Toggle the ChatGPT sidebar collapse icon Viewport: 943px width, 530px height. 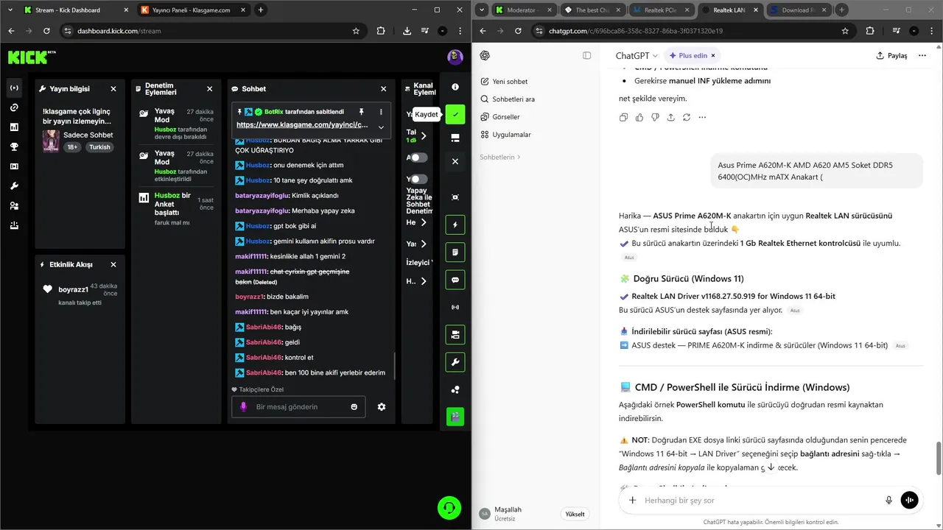point(587,55)
